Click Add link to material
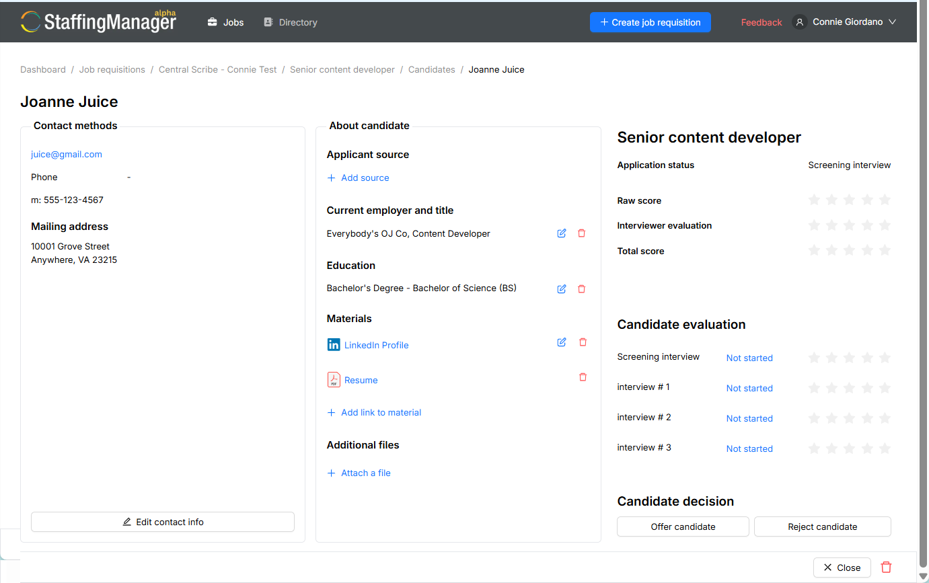Image resolution: width=929 pixels, height=583 pixels. [x=374, y=412]
